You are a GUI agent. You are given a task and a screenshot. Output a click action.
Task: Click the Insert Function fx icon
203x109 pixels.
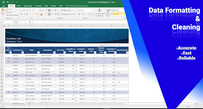(30, 22)
